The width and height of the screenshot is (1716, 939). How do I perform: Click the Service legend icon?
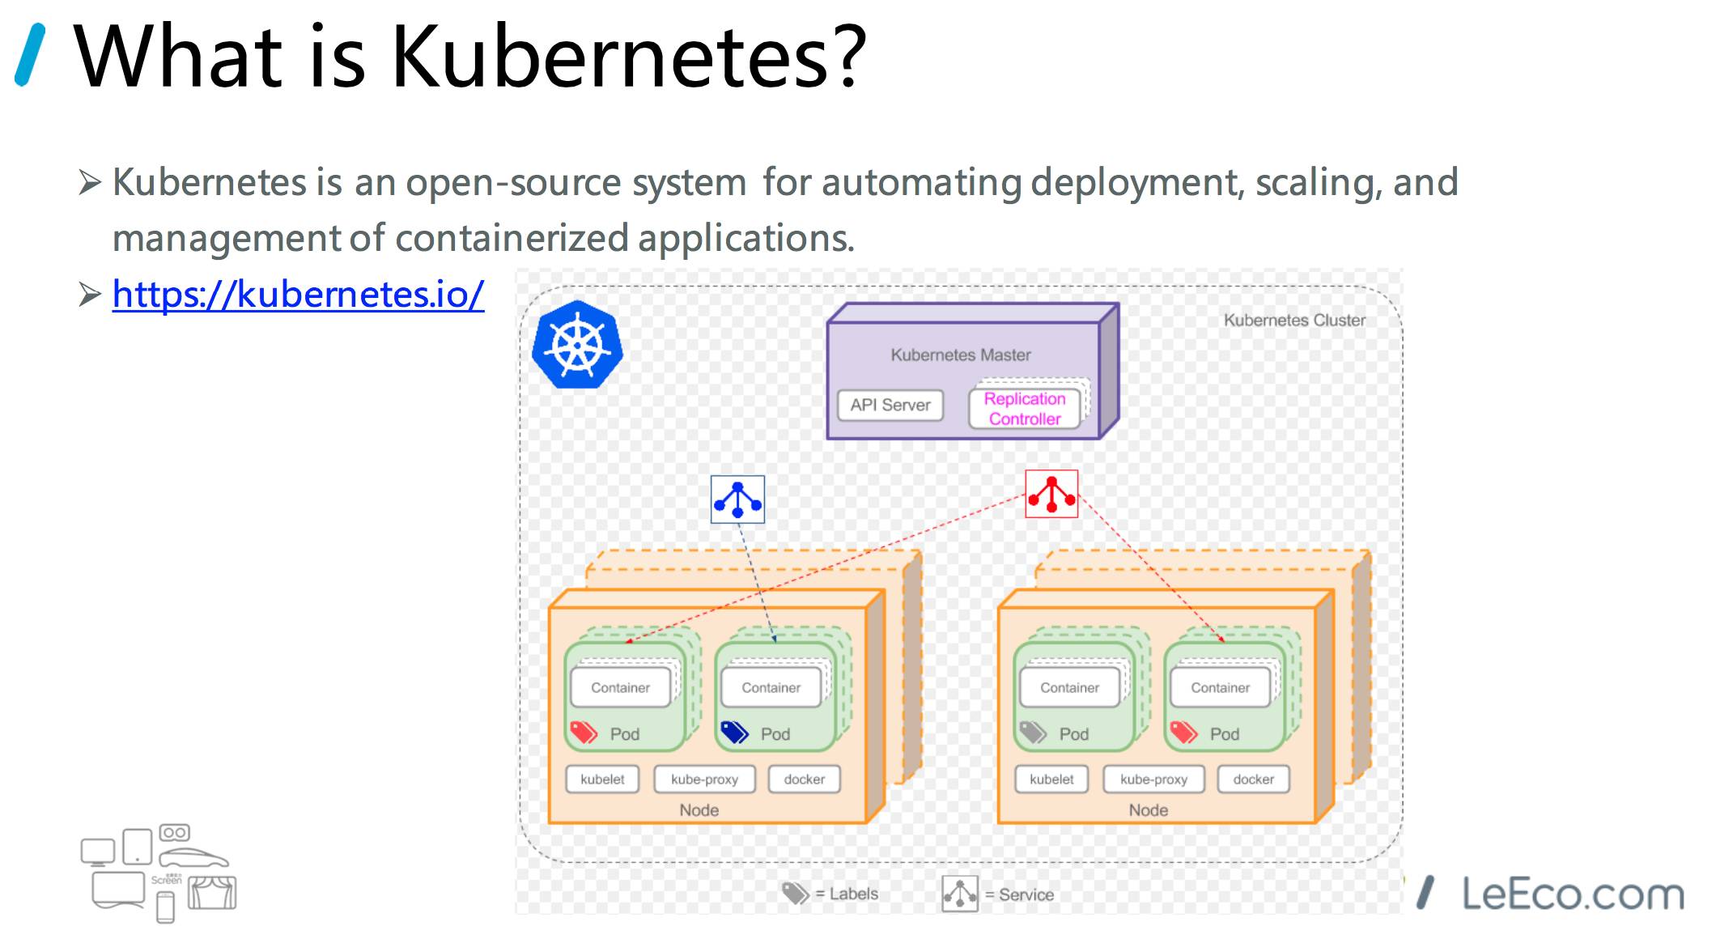click(960, 894)
